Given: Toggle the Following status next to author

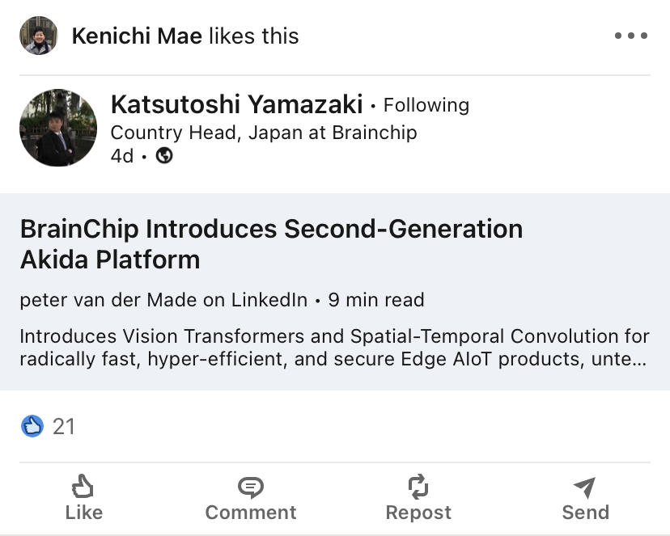Looking at the screenshot, I should point(426,105).
